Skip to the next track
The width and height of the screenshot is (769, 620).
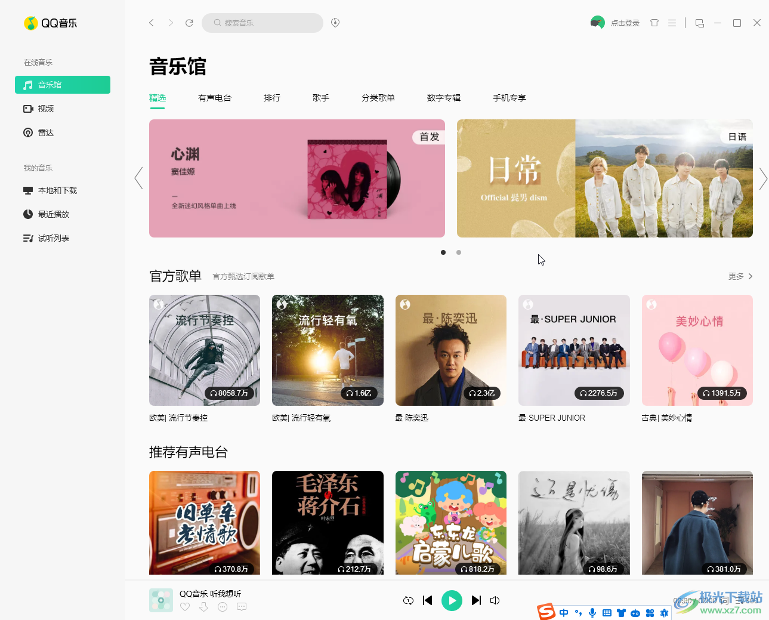click(476, 600)
